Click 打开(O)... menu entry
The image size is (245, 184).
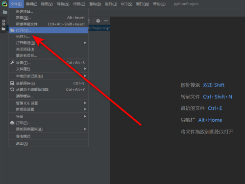[49, 30]
